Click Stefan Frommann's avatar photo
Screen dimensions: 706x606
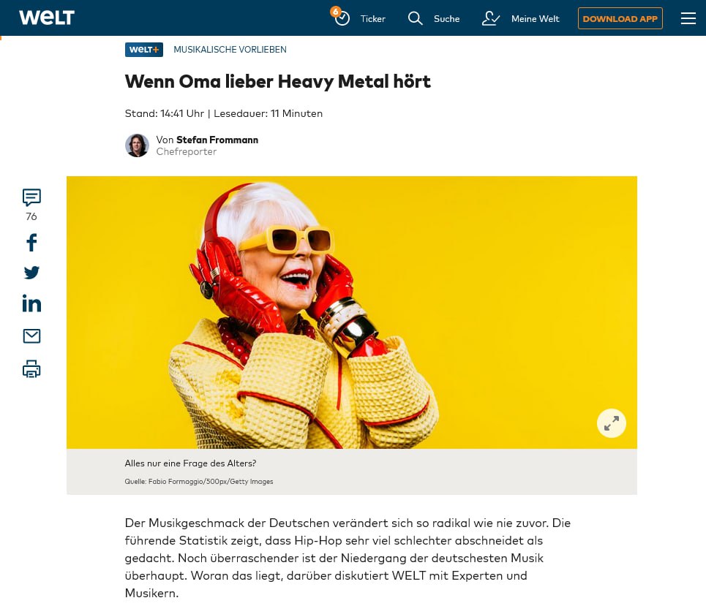coord(137,145)
